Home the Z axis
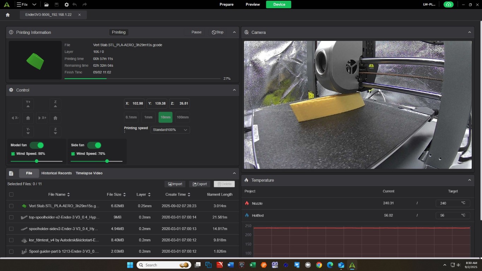This screenshot has height=271, width=482. pos(55,118)
